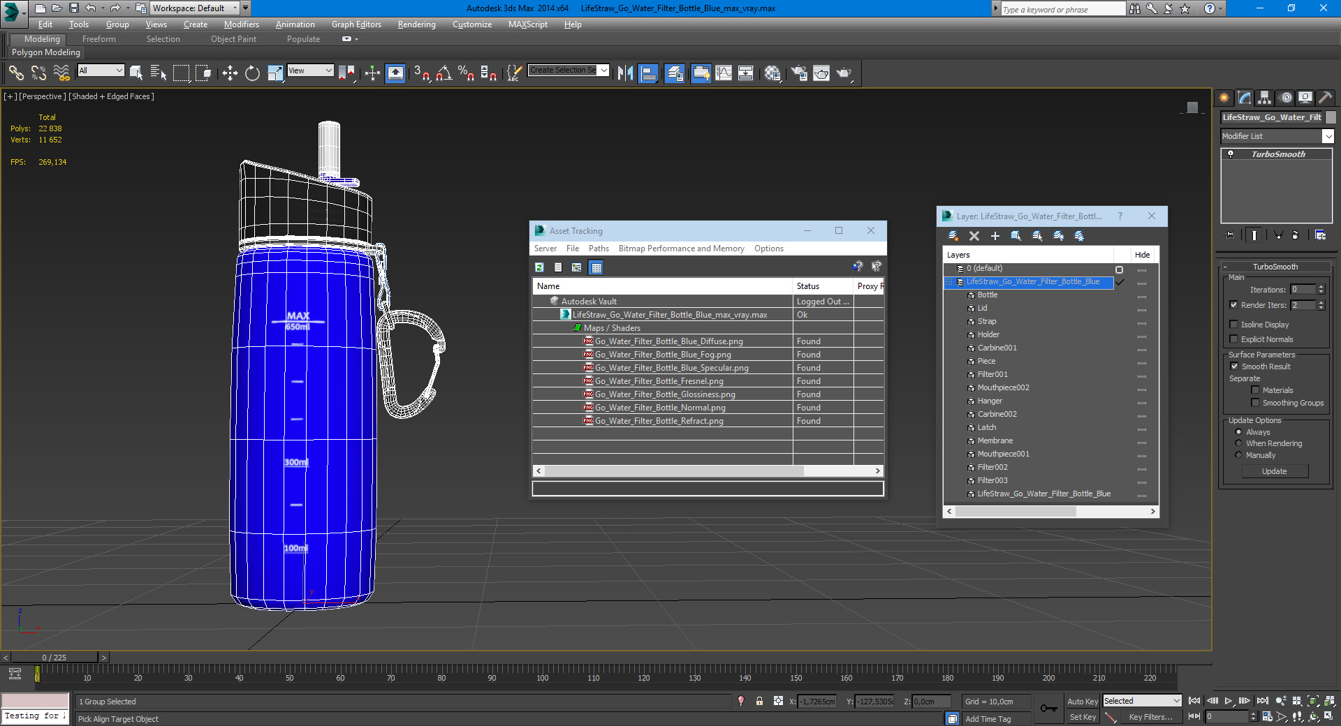Open the Selected key filter dropdown

[x=1142, y=701]
